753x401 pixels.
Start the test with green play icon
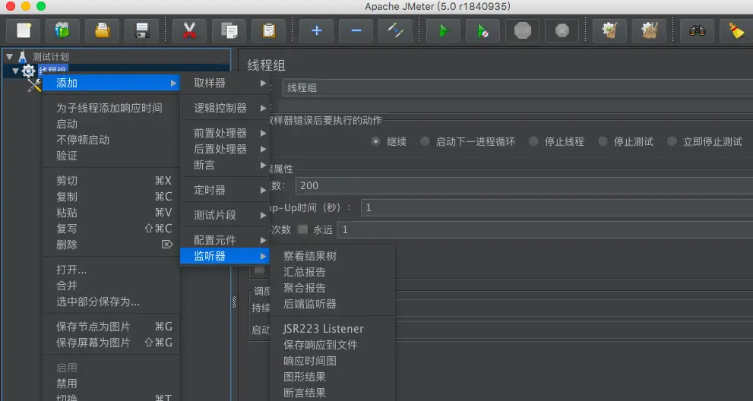coord(443,30)
